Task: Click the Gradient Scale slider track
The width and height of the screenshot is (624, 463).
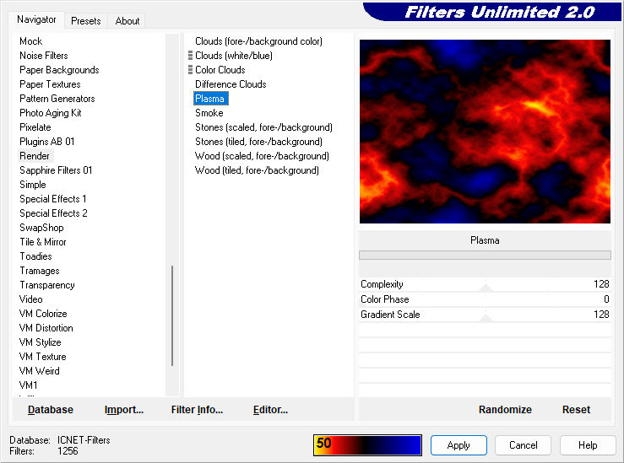Action: (485, 315)
